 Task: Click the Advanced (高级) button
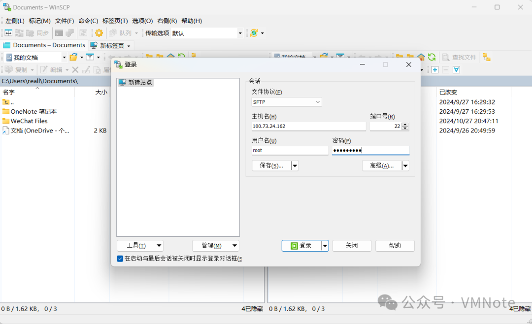(382, 165)
